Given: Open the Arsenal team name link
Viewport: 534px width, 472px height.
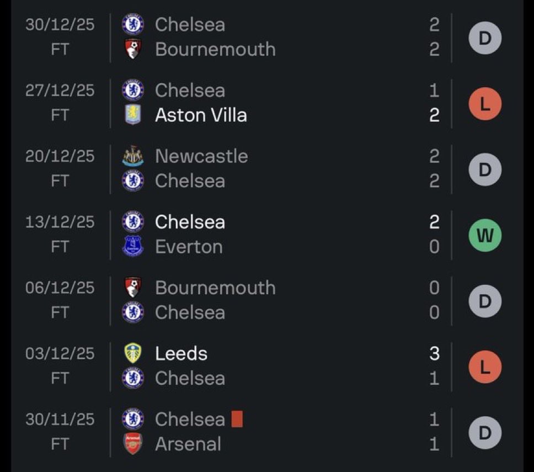Looking at the screenshot, I should coord(188,444).
